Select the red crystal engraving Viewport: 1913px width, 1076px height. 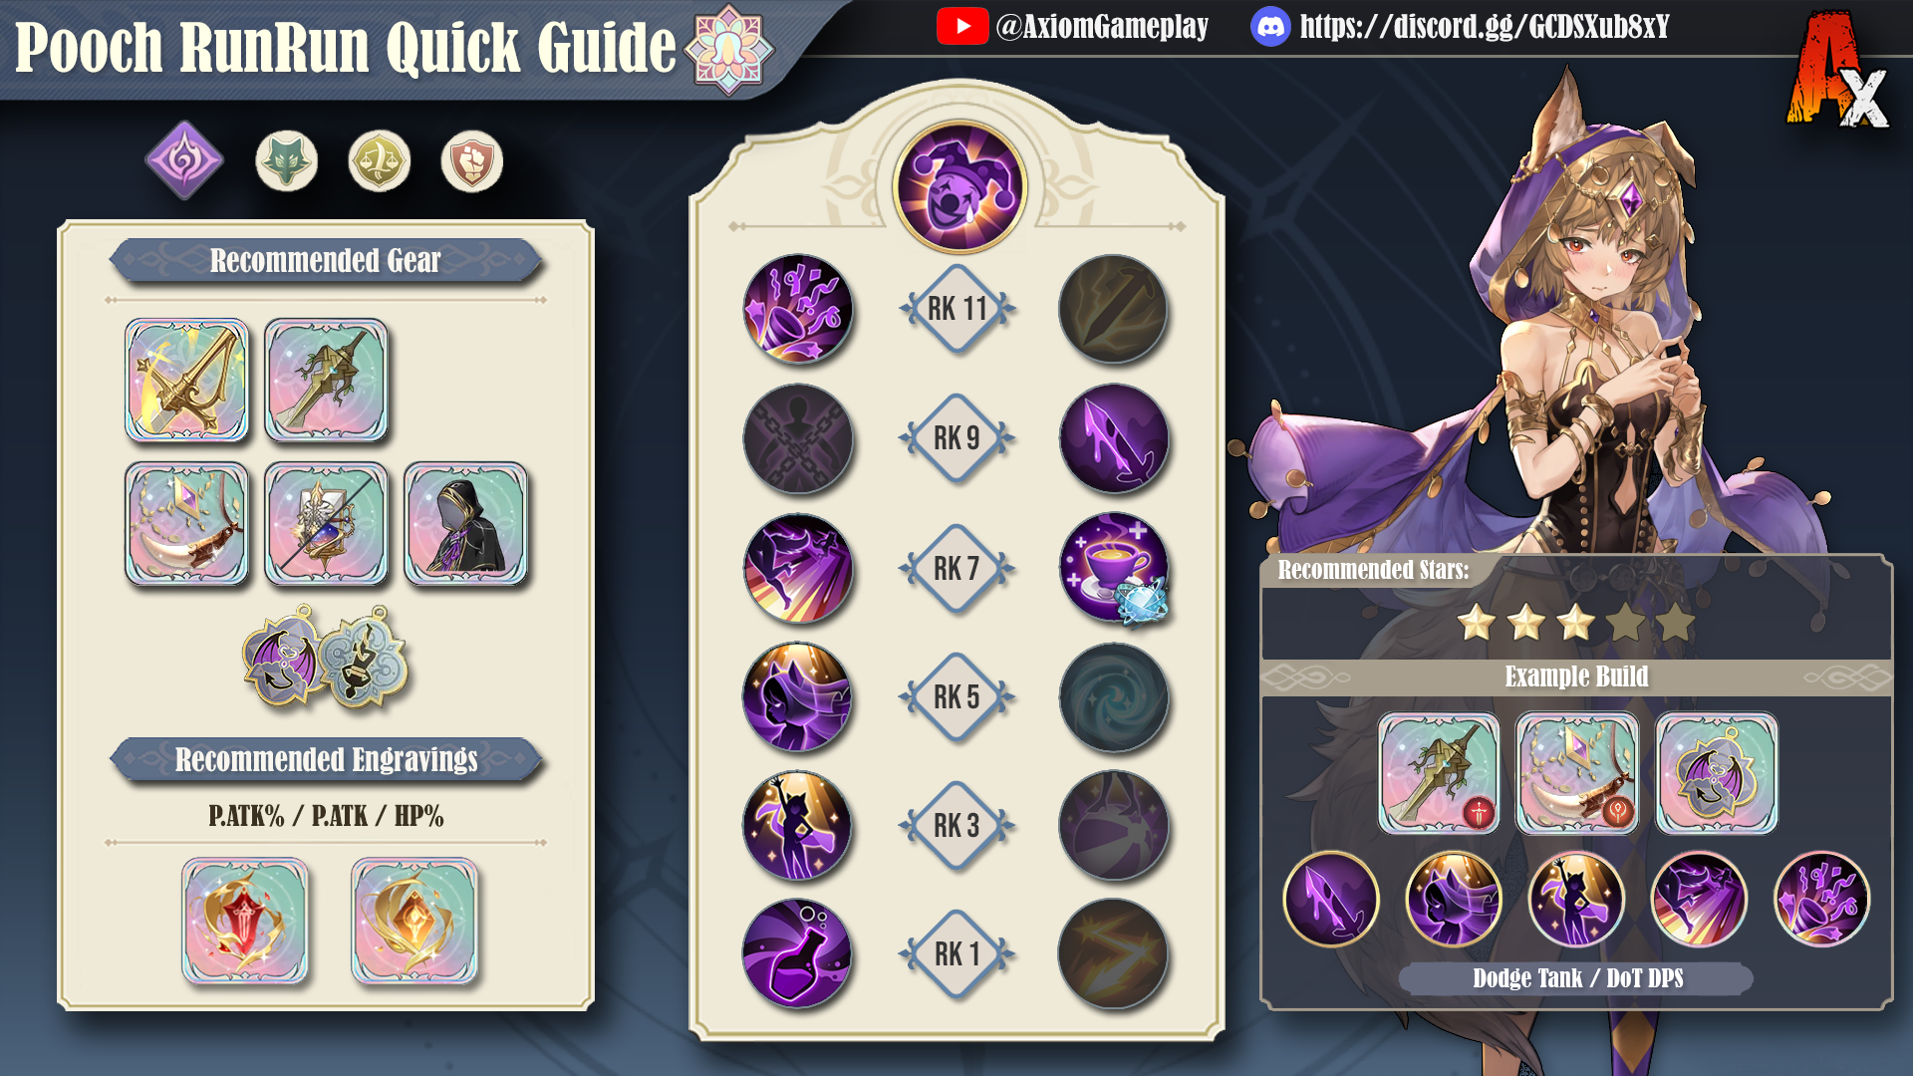click(245, 921)
